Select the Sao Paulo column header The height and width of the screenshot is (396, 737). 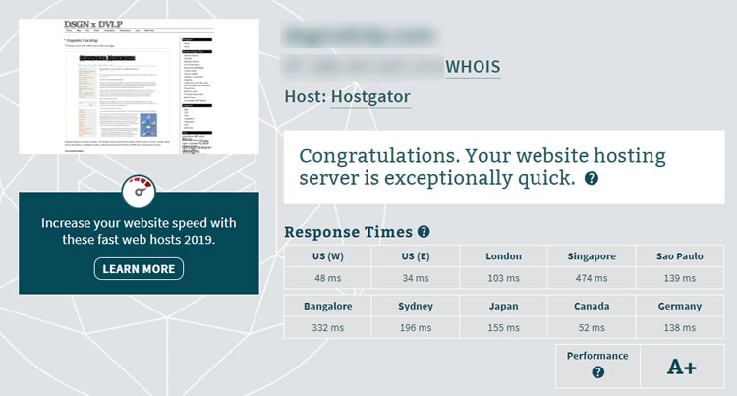680,256
